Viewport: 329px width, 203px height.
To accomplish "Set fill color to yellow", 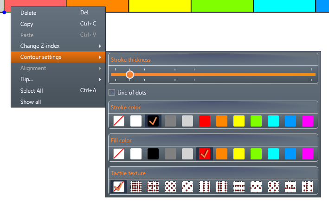I will point(239,154).
